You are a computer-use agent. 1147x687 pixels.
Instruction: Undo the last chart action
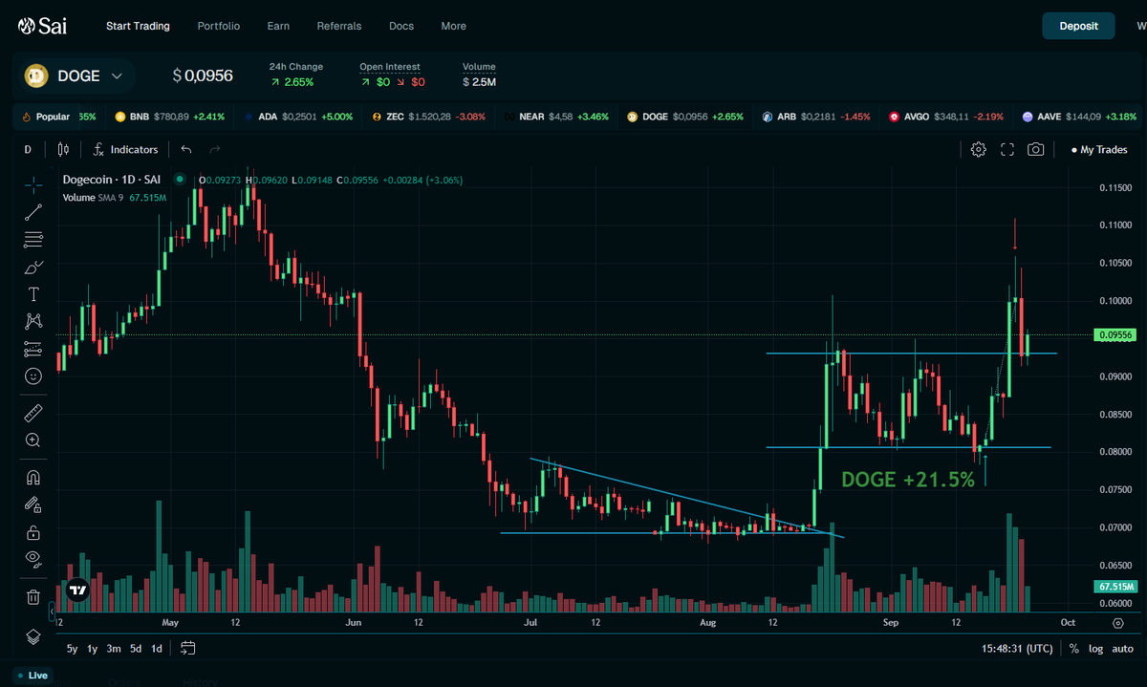[x=186, y=149]
